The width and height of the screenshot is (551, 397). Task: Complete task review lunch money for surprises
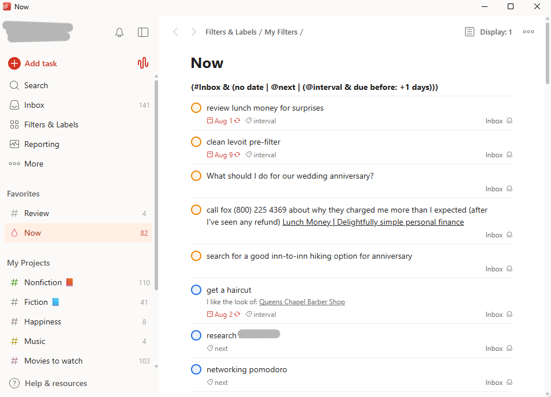(x=196, y=108)
